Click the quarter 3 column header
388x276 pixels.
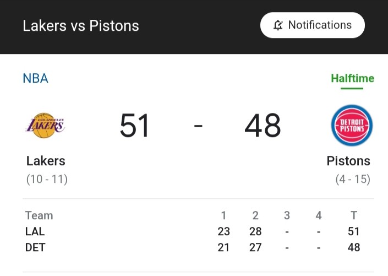[x=287, y=215]
